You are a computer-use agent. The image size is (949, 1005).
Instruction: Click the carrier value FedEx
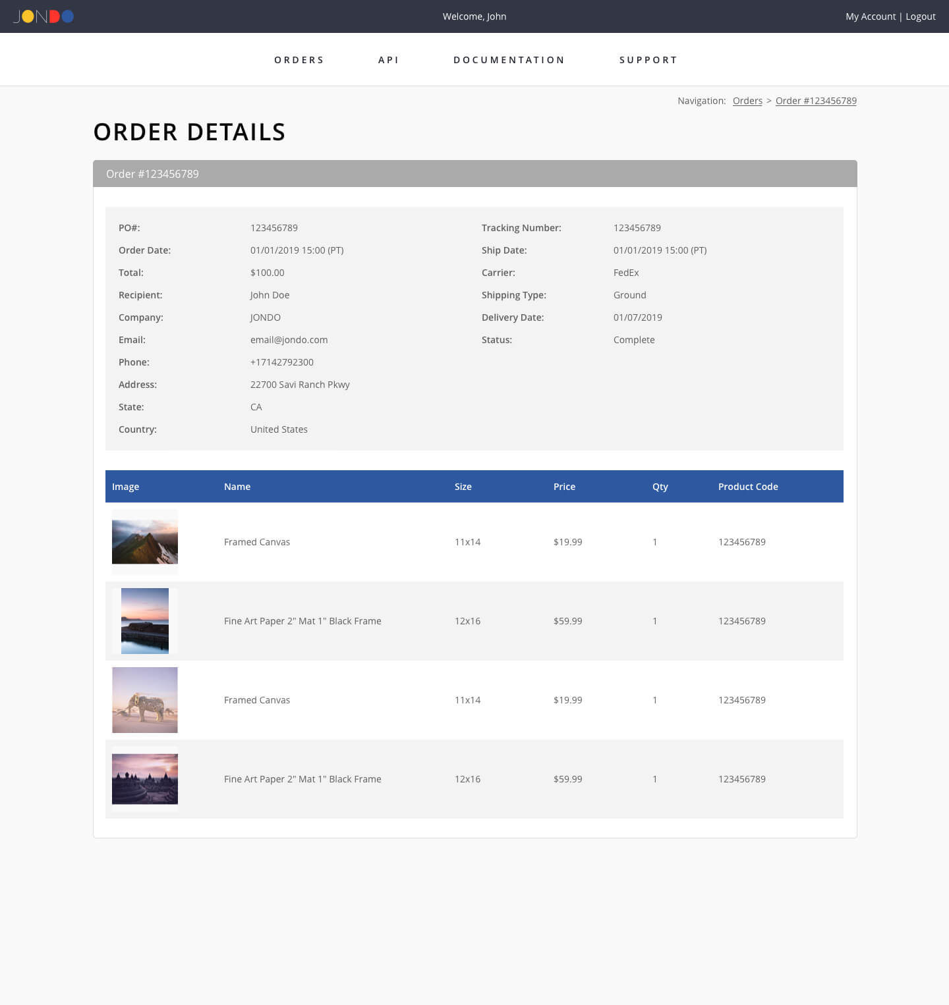click(x=626, y=273)
